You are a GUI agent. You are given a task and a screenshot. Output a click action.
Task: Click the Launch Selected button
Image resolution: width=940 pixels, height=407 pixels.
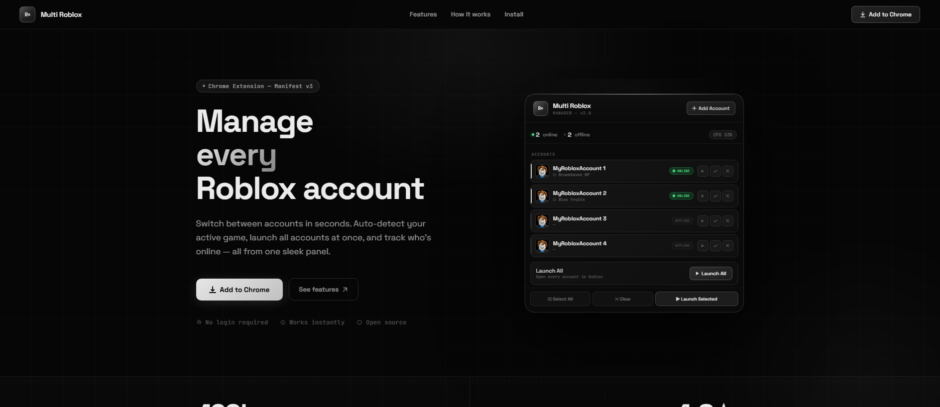697,299
